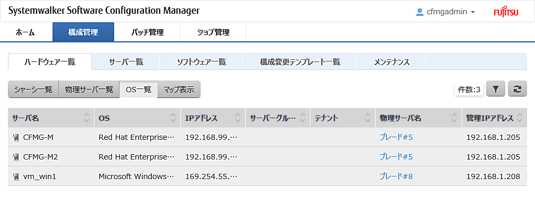This screenshot has height=204, width=535.
Task: Sort by 管理IPアドレス column arrows
Action: (x=520, y=118)
